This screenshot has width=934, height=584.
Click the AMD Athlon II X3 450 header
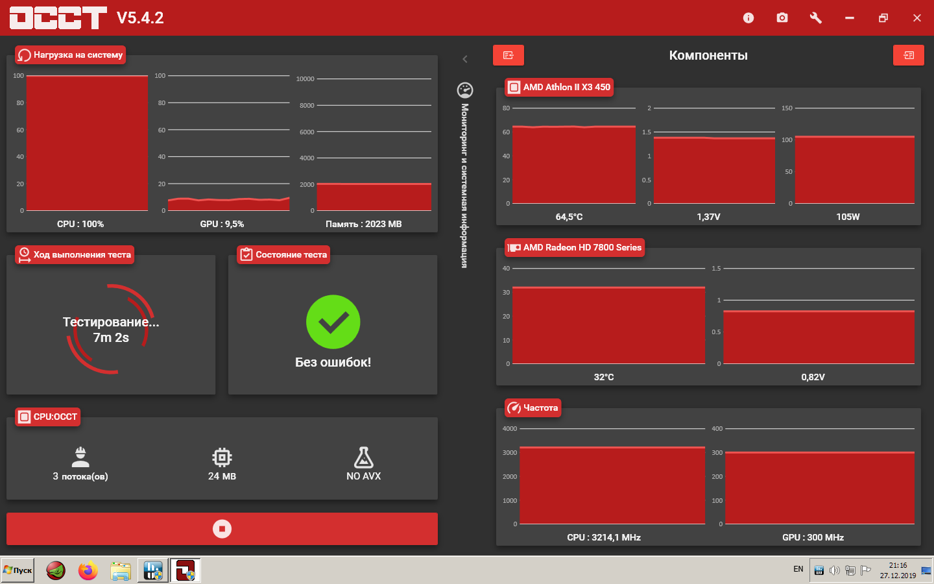pos(560,87)
